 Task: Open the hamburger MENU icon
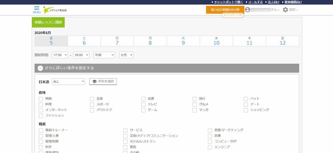point(37,8)
